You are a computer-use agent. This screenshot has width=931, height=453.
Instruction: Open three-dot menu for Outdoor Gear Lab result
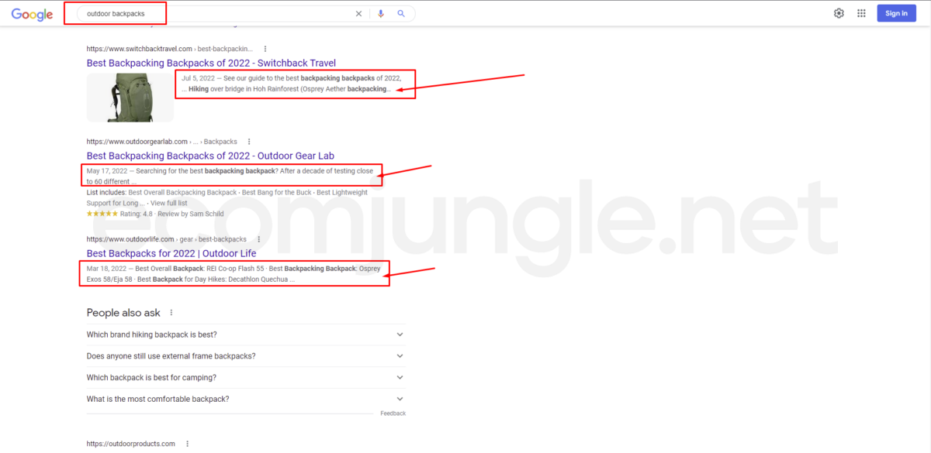point(249,142)
